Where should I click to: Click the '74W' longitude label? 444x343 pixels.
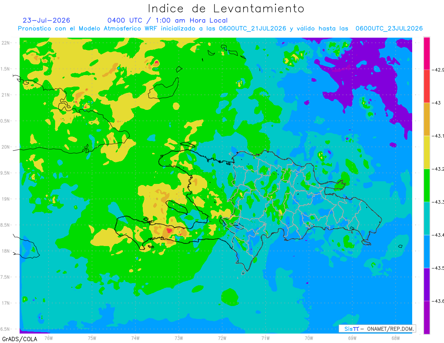[x=135, y=338]
